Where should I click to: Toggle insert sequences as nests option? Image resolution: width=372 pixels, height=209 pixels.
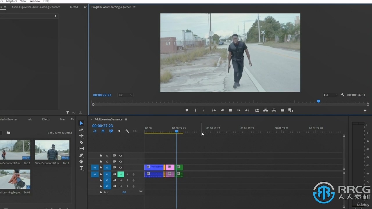coord(95,131)
